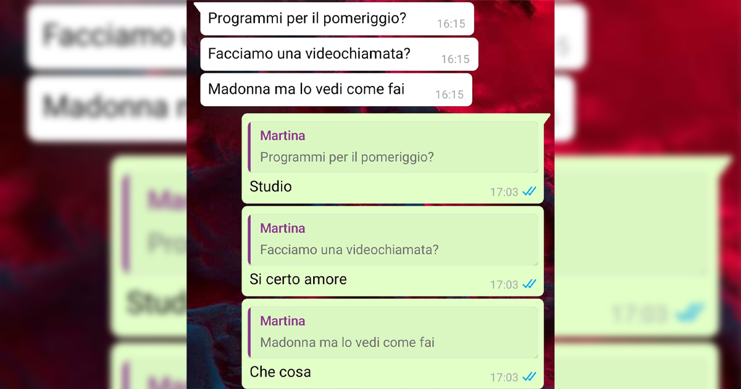Select the sent reply 'Si certo amore'
741x389 pixels.
point(298,279)
